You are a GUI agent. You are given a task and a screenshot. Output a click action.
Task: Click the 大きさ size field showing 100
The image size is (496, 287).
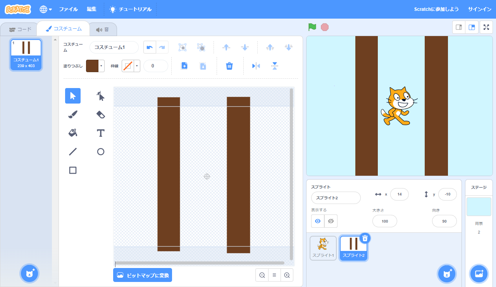tap(385, 221)
